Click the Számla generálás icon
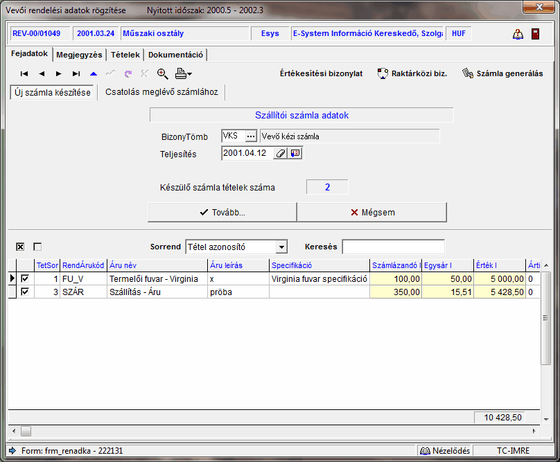560x462 pixels. [468, 73]
